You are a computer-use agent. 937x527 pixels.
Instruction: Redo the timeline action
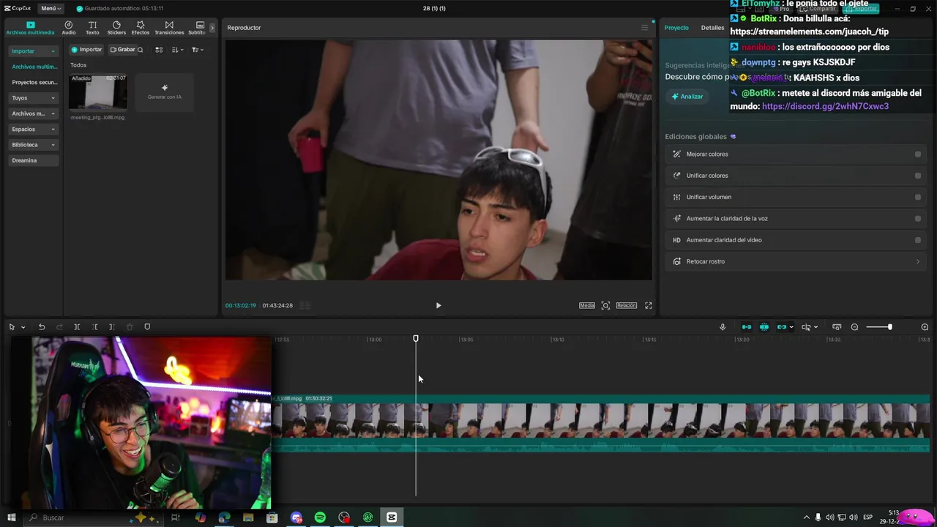coord(59,327)
